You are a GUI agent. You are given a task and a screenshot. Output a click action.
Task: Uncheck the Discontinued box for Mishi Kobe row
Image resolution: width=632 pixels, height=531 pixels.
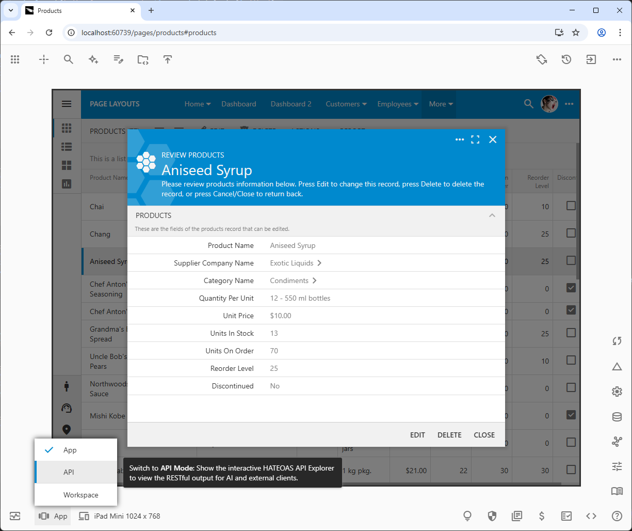point(571,415)
